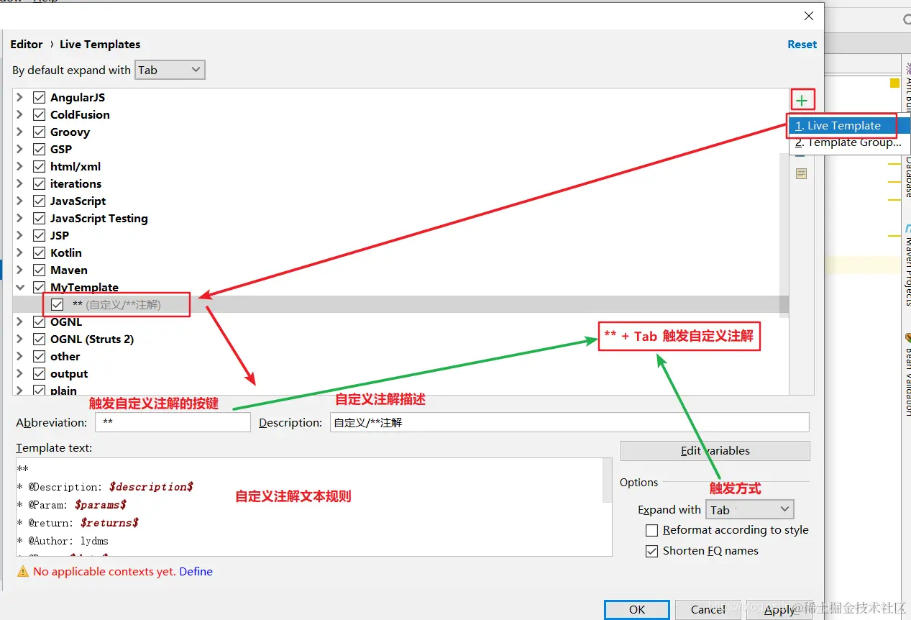The height and width of the screenshot is (620, 911).
Task: Click the restore-templates document icon below the popup
Action: point(802,173)
